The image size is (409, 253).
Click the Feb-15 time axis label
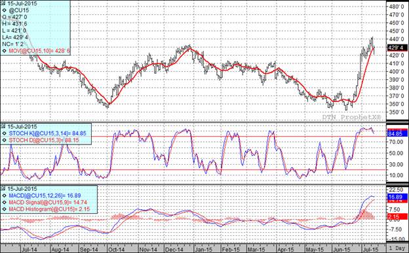click(231, 249)
